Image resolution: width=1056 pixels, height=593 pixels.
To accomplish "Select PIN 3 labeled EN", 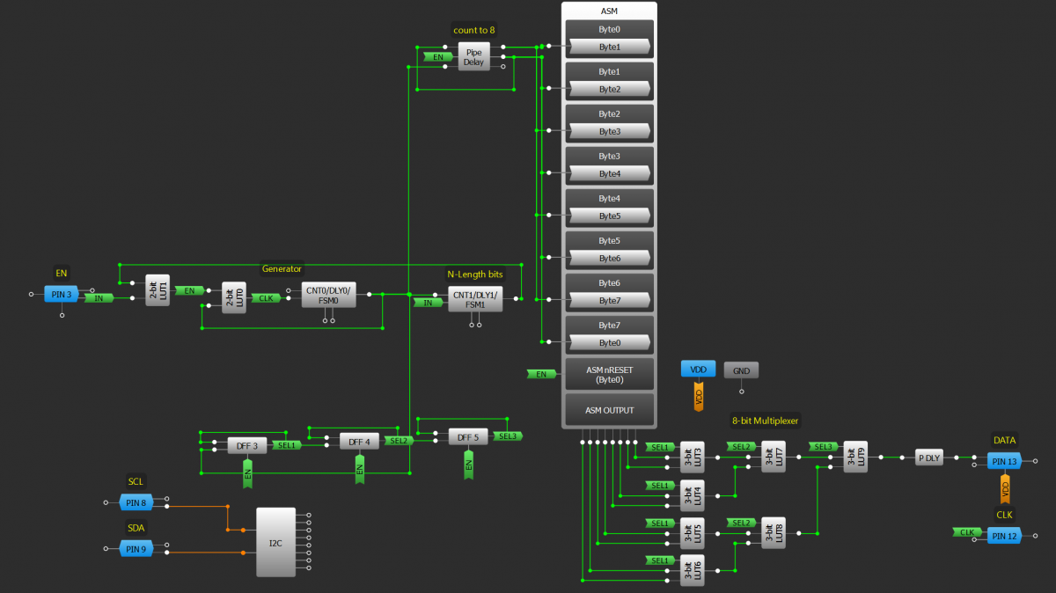I will point(62,294).
